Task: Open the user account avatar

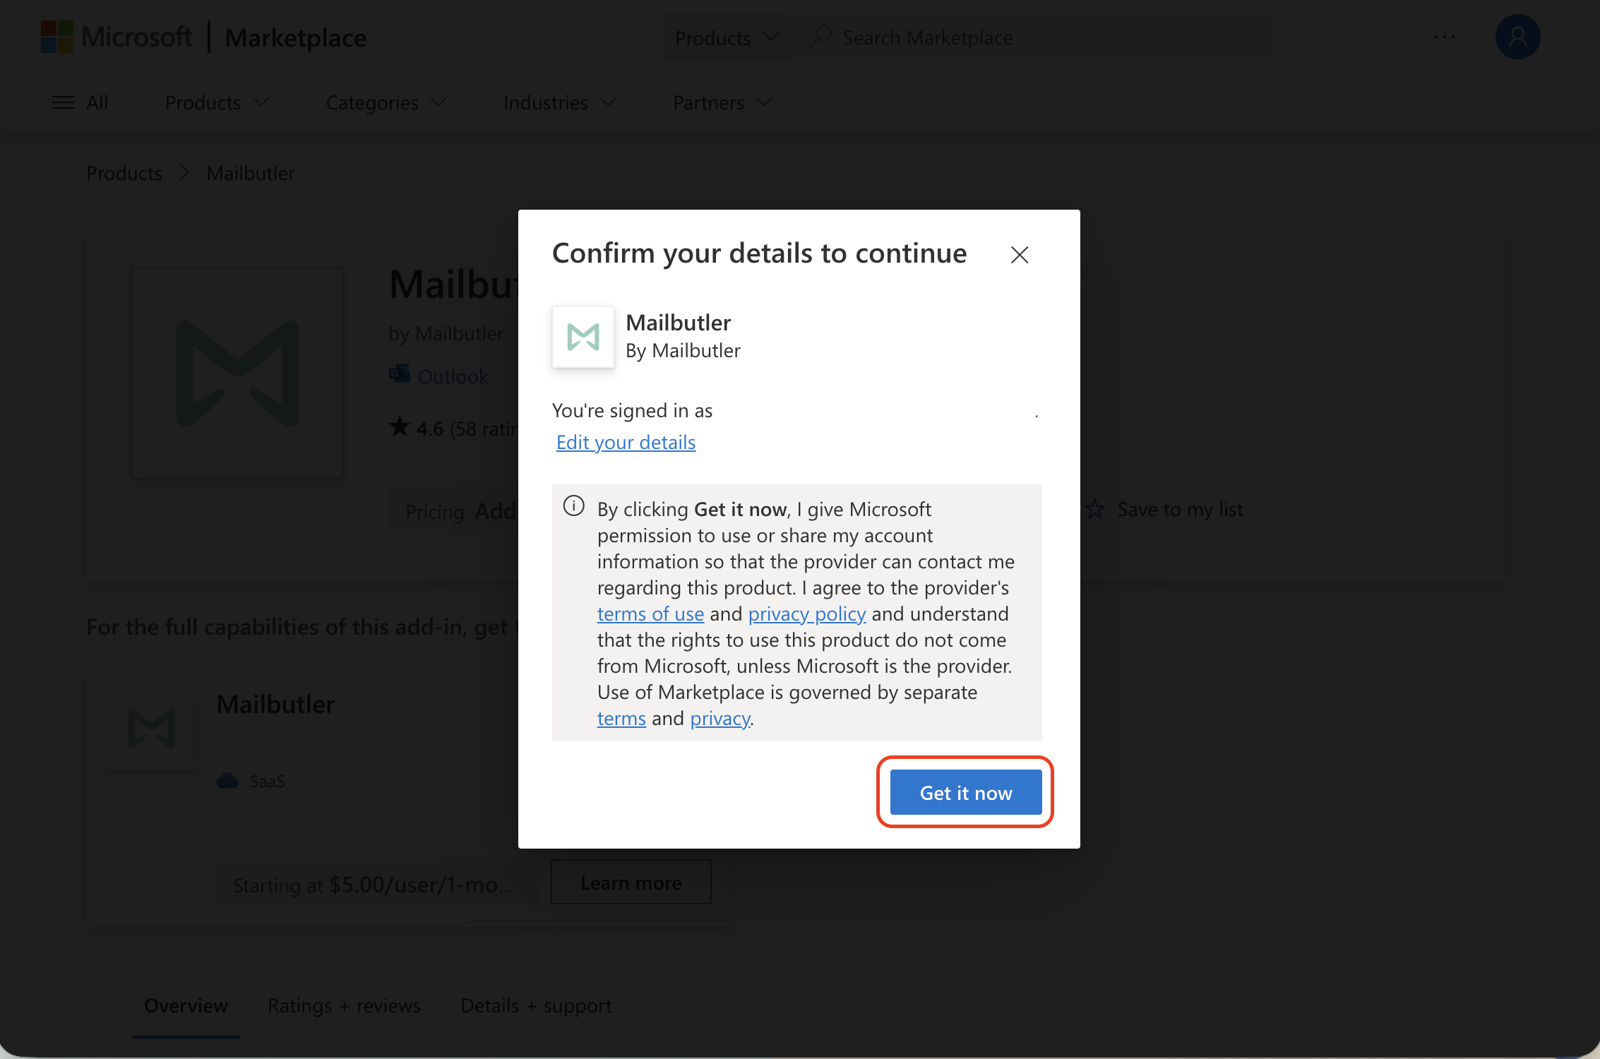Action: (x=1517, y=37)
